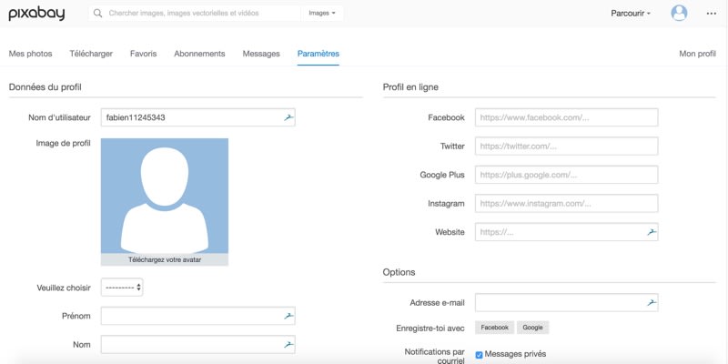The height and width of the screenshot is (364, 728).
Task: Click the Pixabay logo
Action: click(36, 14)
